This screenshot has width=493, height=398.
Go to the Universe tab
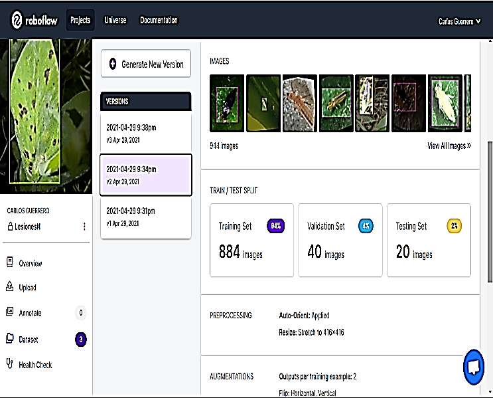[x=115, y=20]
